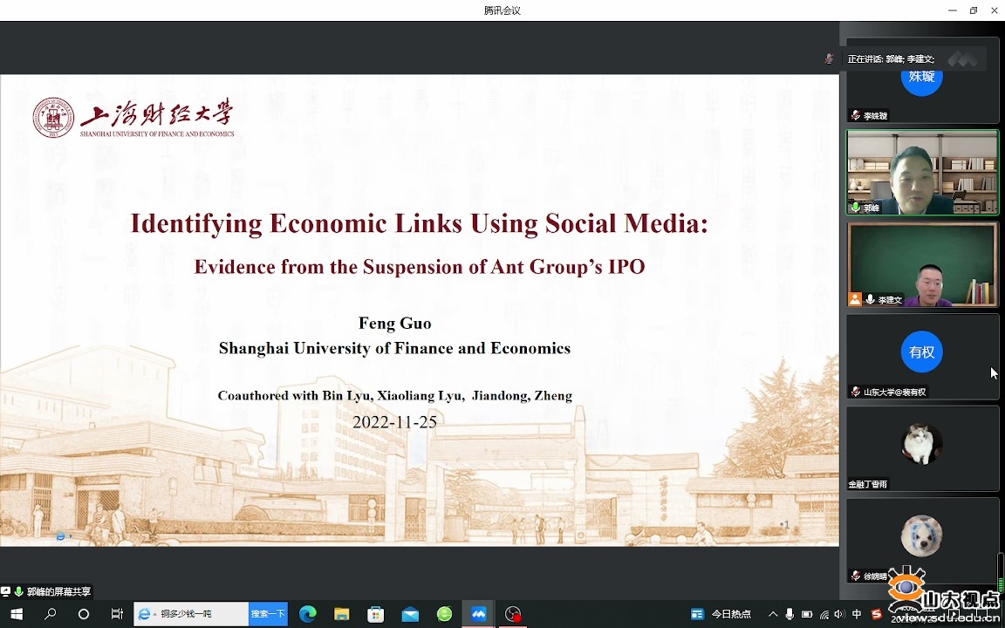
Task: Click the muted mic icon next to 山东大学@裴有权
Action: point(855,392)
